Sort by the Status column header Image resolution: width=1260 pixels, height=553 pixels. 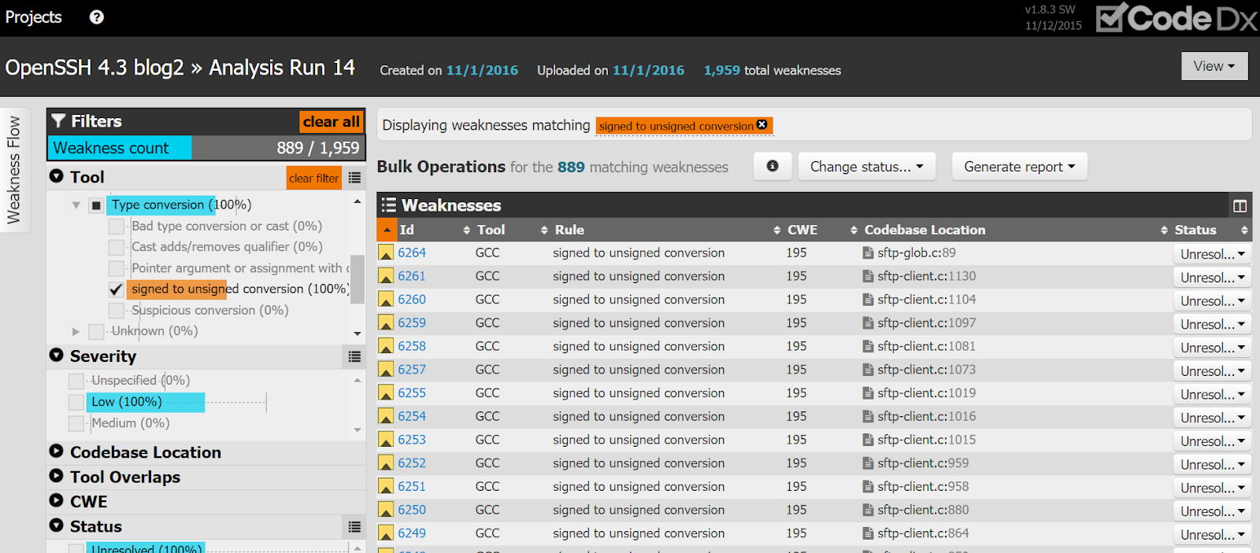[1195, 230]
